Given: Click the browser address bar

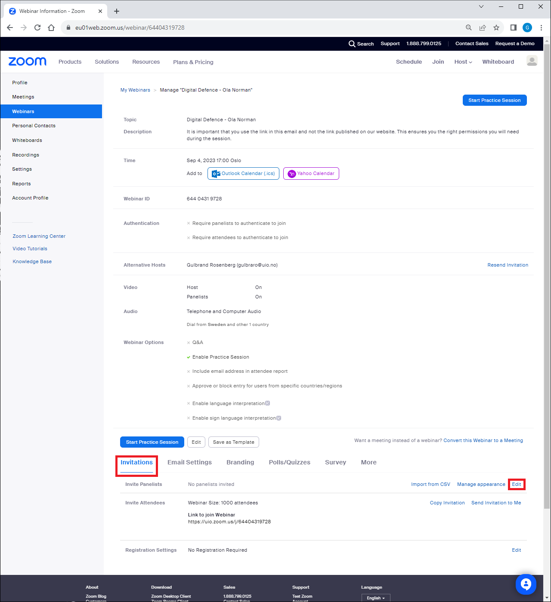Looking at the screenshot, I should 267,28.
